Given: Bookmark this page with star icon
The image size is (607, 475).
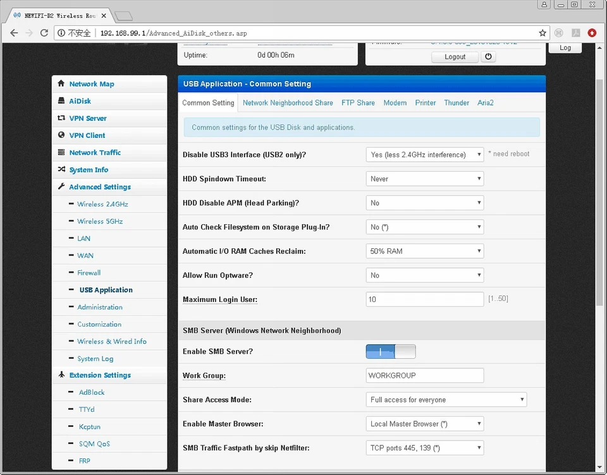Looking at the screenshot, I should (543, 33).
